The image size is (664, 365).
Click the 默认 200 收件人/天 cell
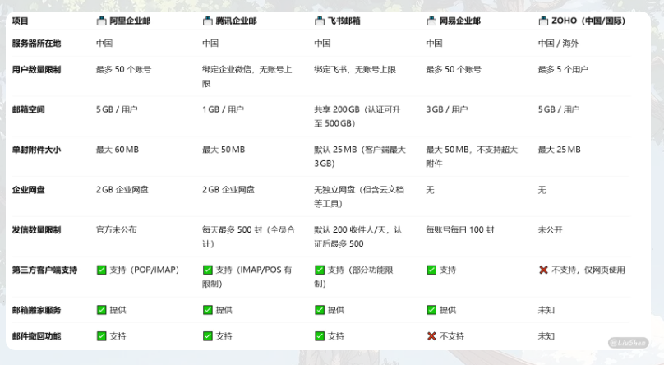[x=358, y=237]
